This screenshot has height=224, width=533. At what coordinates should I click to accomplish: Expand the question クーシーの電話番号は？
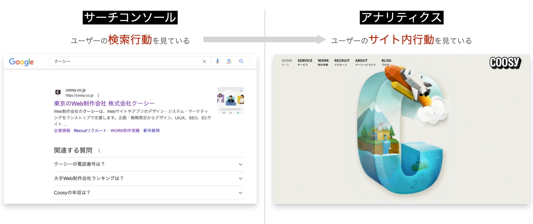click(149, 164)
